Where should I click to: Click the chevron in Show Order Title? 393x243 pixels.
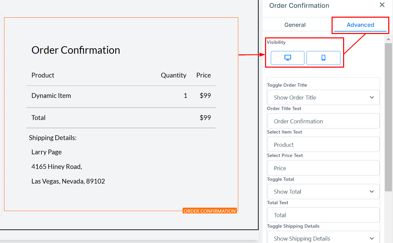[372, 98]
